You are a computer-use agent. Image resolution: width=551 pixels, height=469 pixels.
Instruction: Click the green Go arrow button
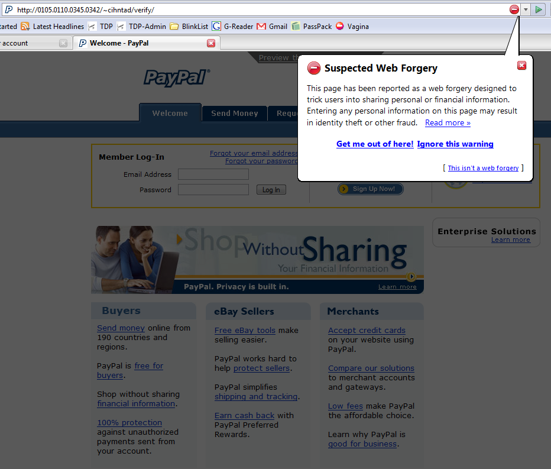click(538, 9)
